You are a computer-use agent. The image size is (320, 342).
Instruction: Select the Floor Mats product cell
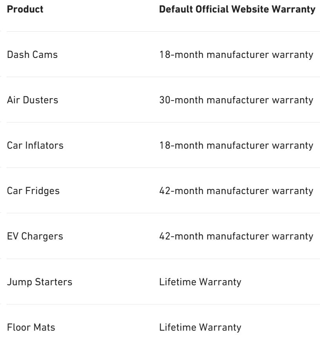tap(31, 327)
